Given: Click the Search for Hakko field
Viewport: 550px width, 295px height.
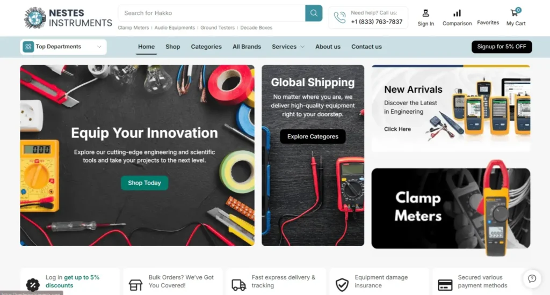Looking at the screenshot, I should coord(212,13).
